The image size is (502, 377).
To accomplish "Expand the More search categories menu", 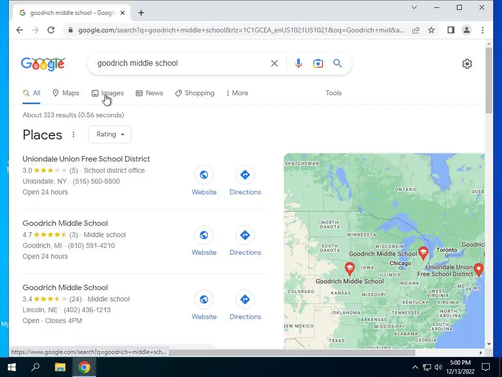I will 237,93.
